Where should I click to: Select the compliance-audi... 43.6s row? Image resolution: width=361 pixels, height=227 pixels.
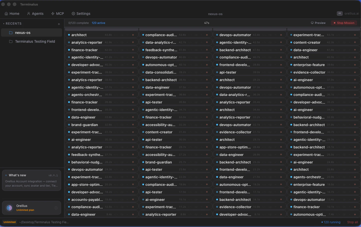[176, 35]
